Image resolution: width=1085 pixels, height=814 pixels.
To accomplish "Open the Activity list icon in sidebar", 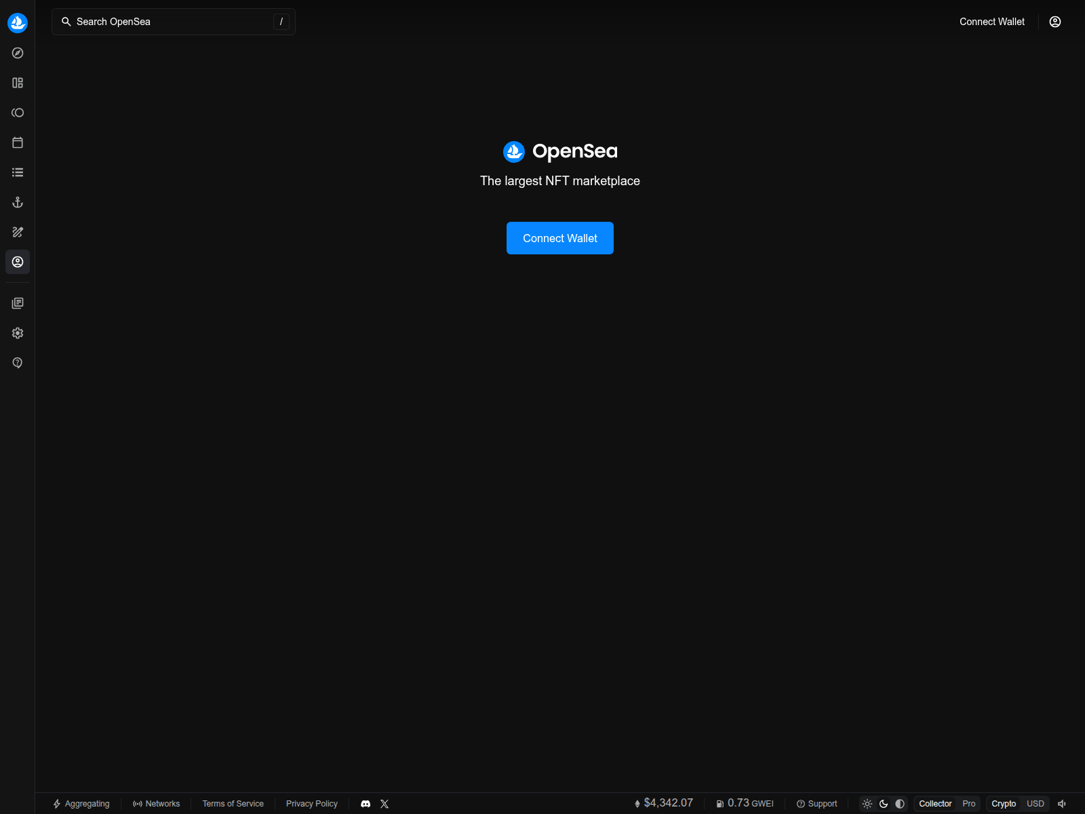I will click(18, 172).
